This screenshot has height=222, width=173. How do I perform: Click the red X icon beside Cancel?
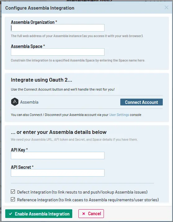click(84, 214)
